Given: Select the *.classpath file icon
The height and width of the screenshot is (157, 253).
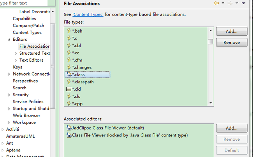Looking at the screenshot, I should (69, 82).
